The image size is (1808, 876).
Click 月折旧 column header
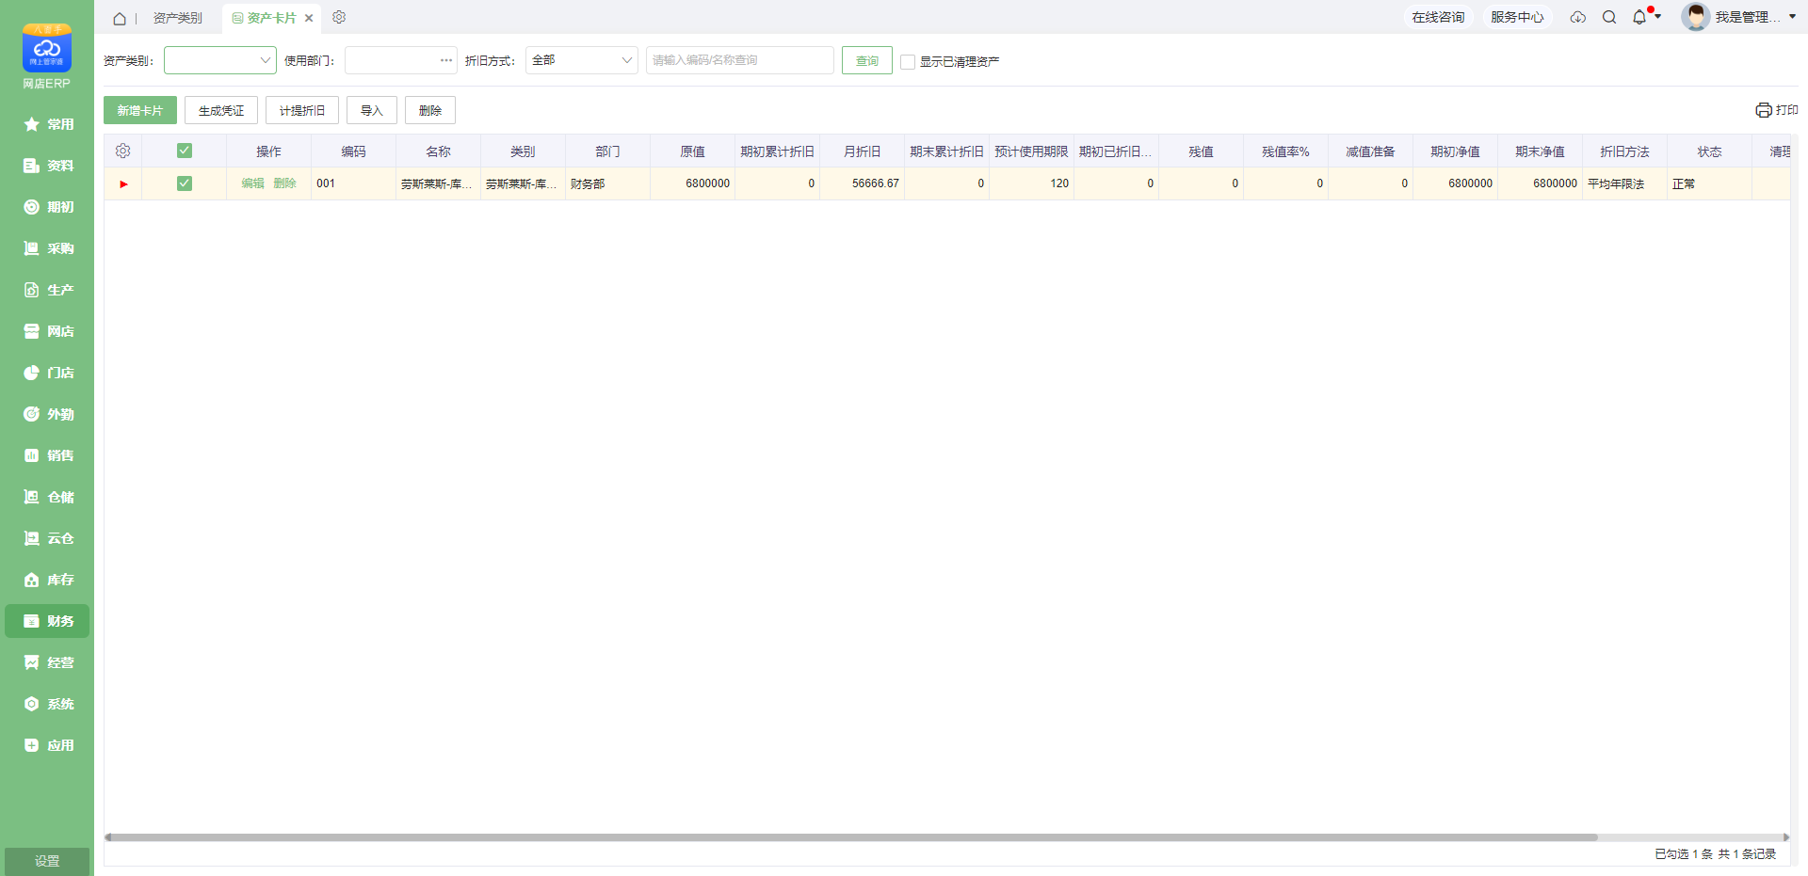[x=862, y=151]
